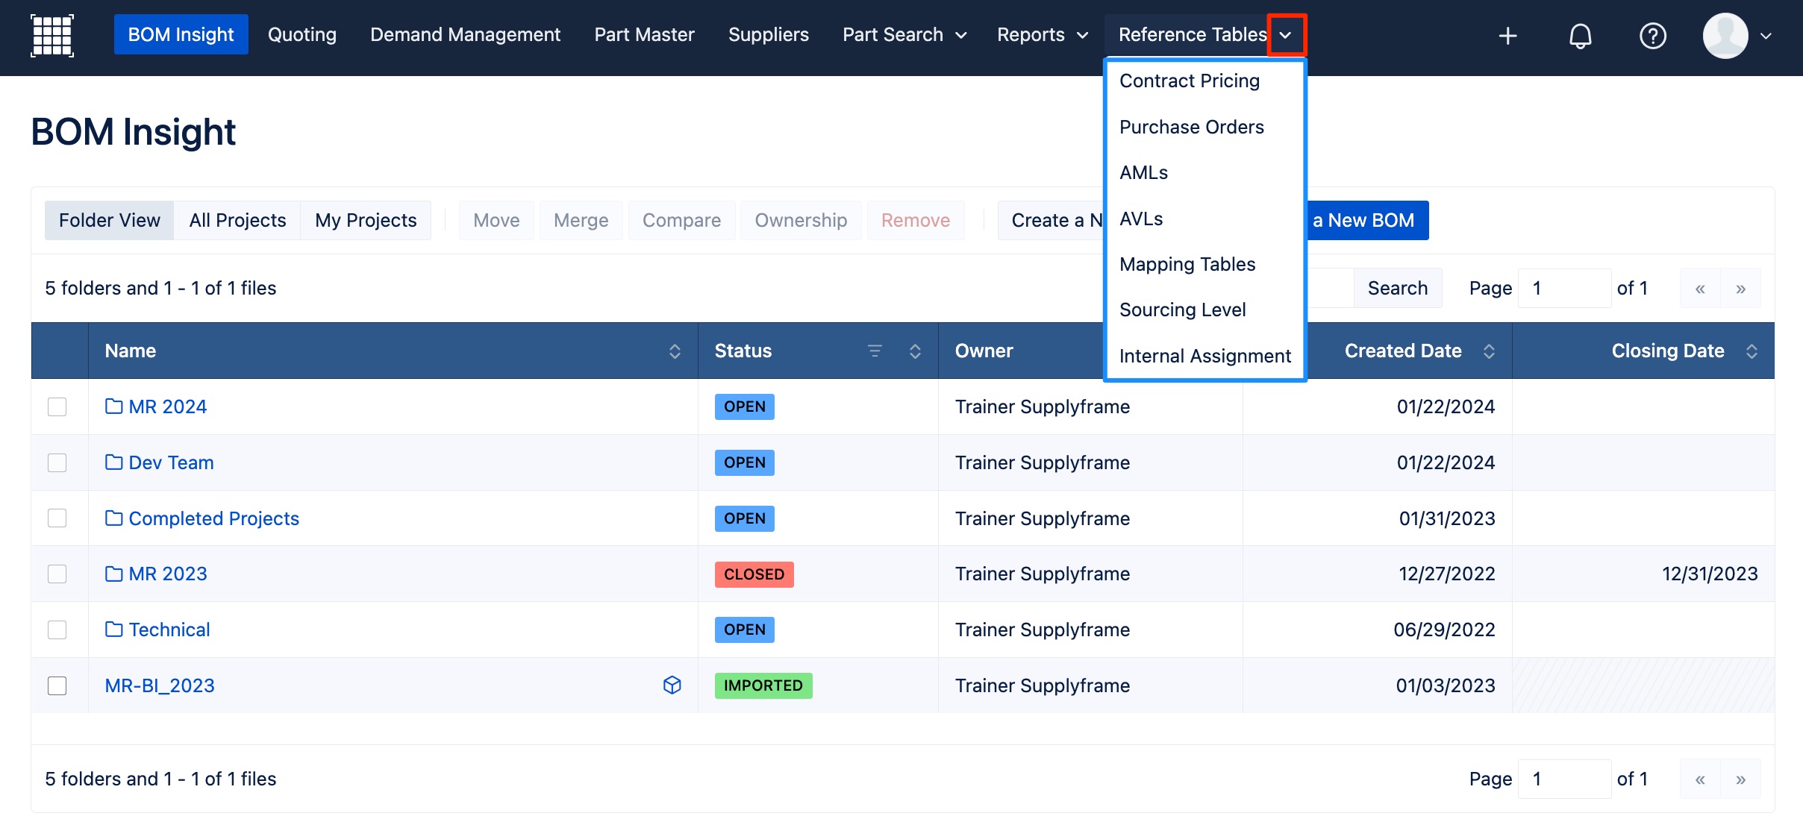Viewport: 1803px width, 816px height.
Task: Open the user account dropdown chevron
Action: (1766, 35)
